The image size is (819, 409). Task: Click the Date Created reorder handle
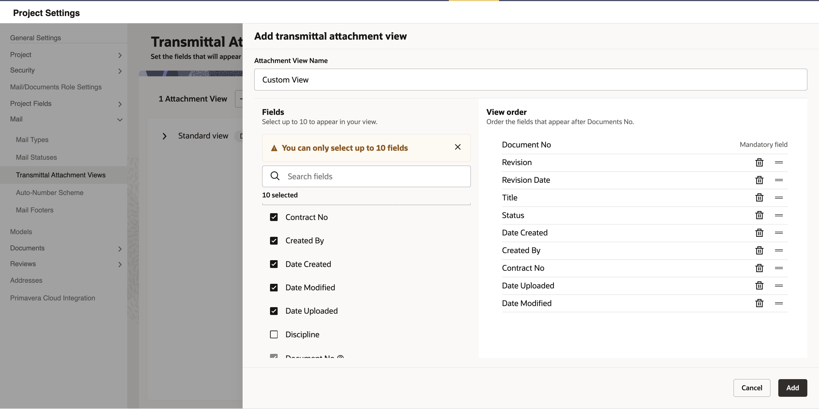(x=779, y=233)
